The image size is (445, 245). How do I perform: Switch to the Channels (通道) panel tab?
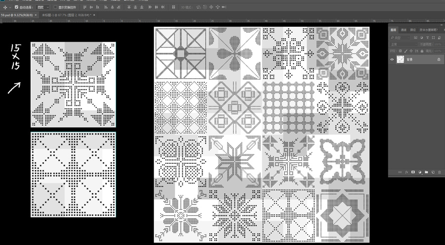tap(403, 30)
